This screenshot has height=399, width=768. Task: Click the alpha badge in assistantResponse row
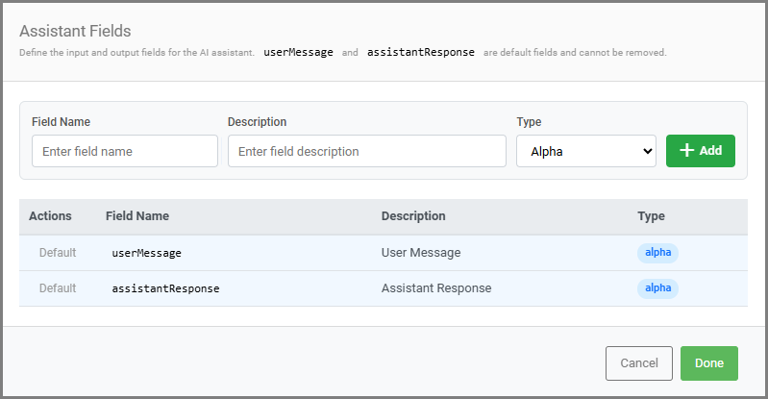pos(657,288)
